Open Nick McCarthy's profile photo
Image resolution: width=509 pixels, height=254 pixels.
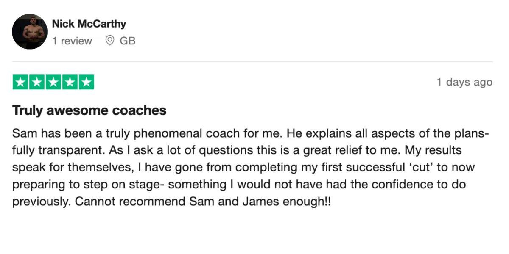[30, 32]
